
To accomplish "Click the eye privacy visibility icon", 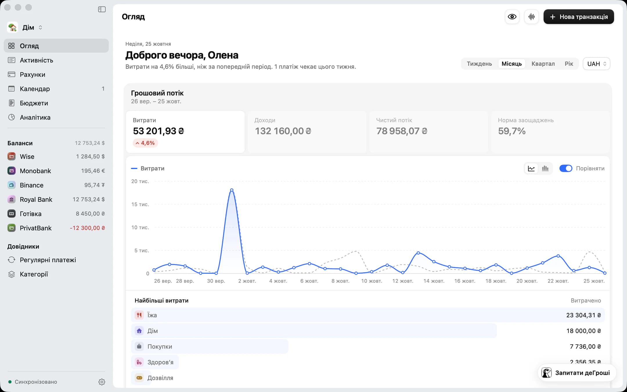I will click(512, 17).
